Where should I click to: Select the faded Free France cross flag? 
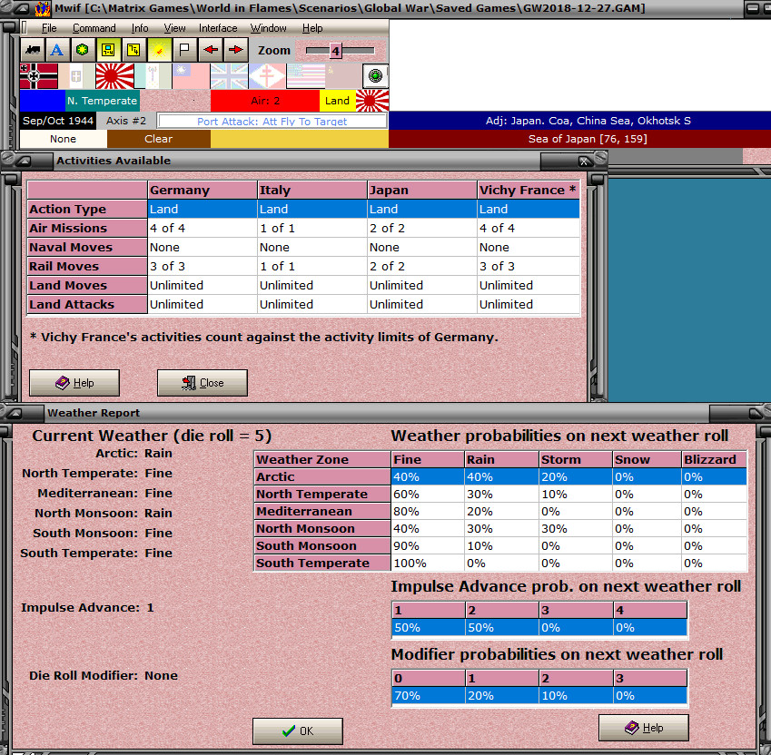[268, 76]
